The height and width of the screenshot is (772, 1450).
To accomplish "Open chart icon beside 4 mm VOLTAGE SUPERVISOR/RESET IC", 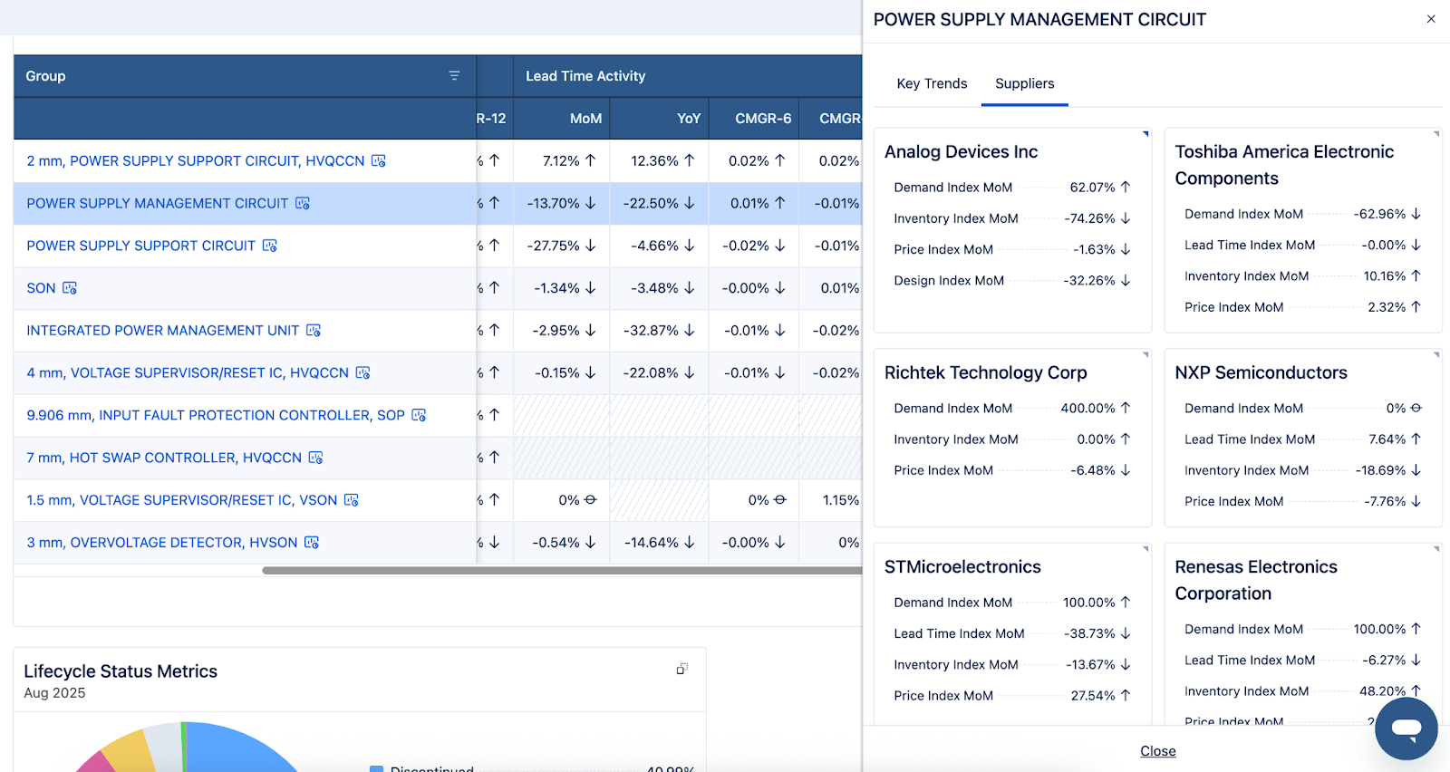I will tap(363, 372).
